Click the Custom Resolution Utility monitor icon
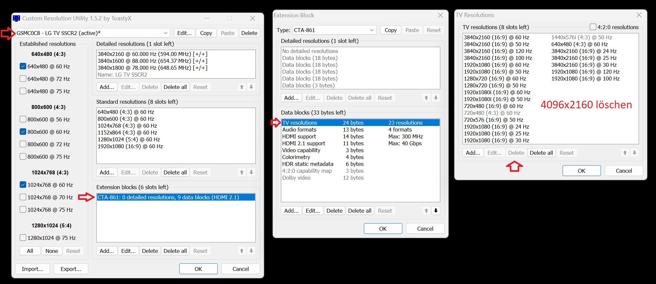The height and width of the screenshot is (284, 656). [x=16, y=18]
